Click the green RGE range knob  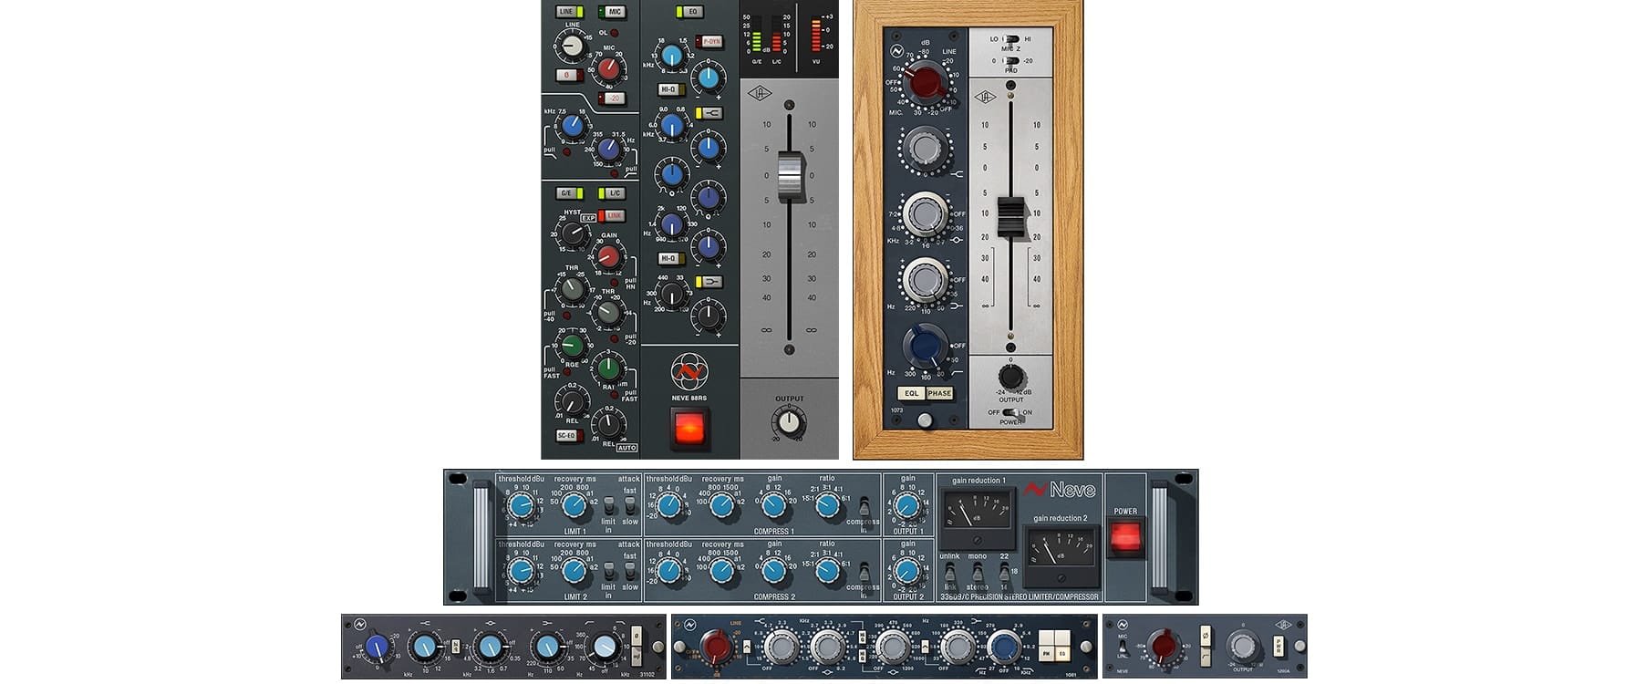572,346
